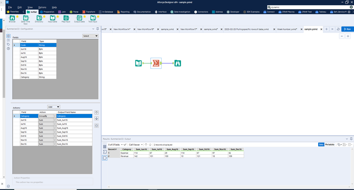Click in the tool search field
This screenshot has width=354, height=190.
[x=309, y=7]
